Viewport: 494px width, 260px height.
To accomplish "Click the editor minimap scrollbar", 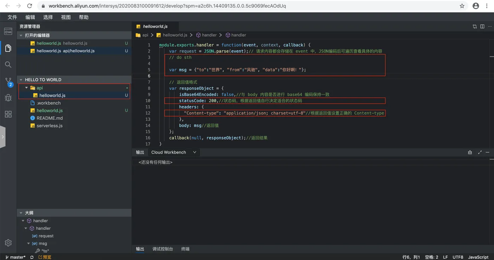I will point(492,57).
